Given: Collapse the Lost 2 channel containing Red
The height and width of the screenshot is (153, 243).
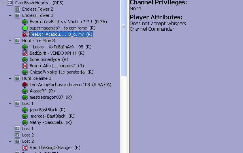Looking at the screenshot, I should (x=10, y=141).
